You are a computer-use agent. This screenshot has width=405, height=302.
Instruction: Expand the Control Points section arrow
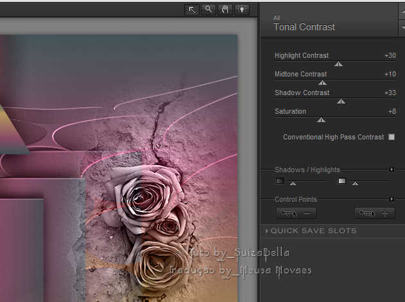click(x=392, y=199)
